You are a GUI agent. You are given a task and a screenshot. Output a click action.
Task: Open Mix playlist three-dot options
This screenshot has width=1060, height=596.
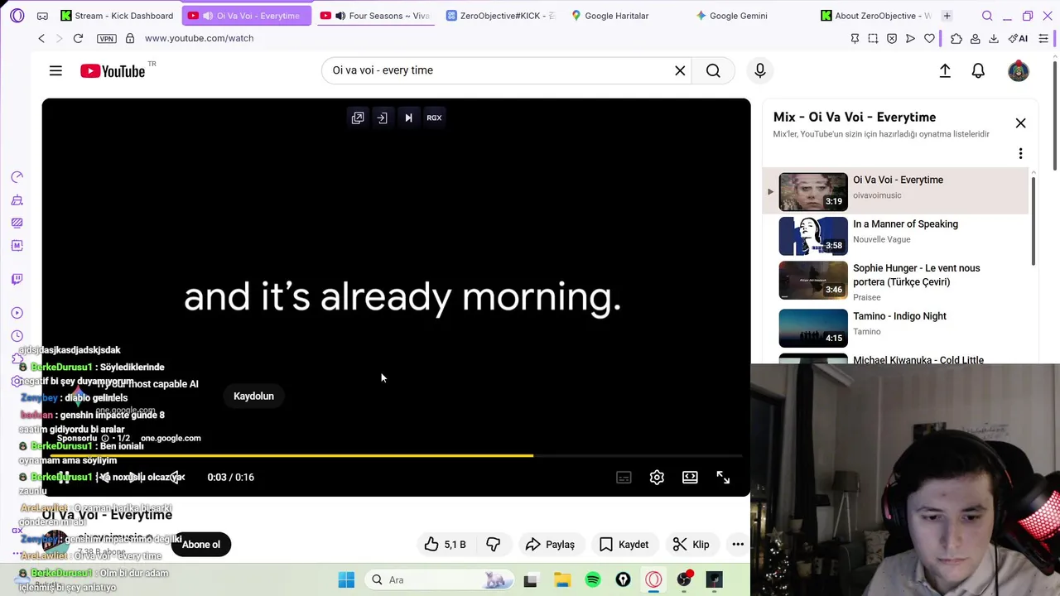pyautogui.click(x=1020, y=153)
